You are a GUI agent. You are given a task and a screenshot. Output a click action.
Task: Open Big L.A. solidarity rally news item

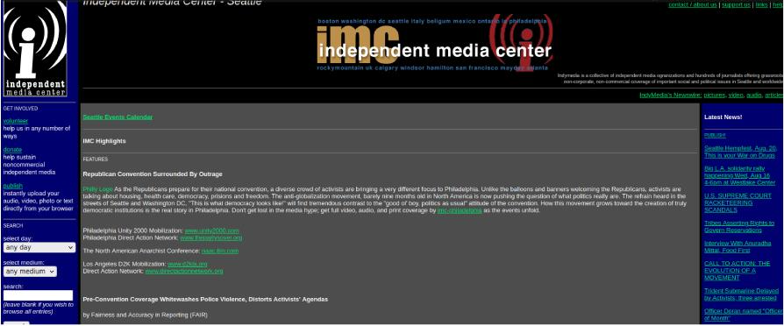tap(740, 175)
